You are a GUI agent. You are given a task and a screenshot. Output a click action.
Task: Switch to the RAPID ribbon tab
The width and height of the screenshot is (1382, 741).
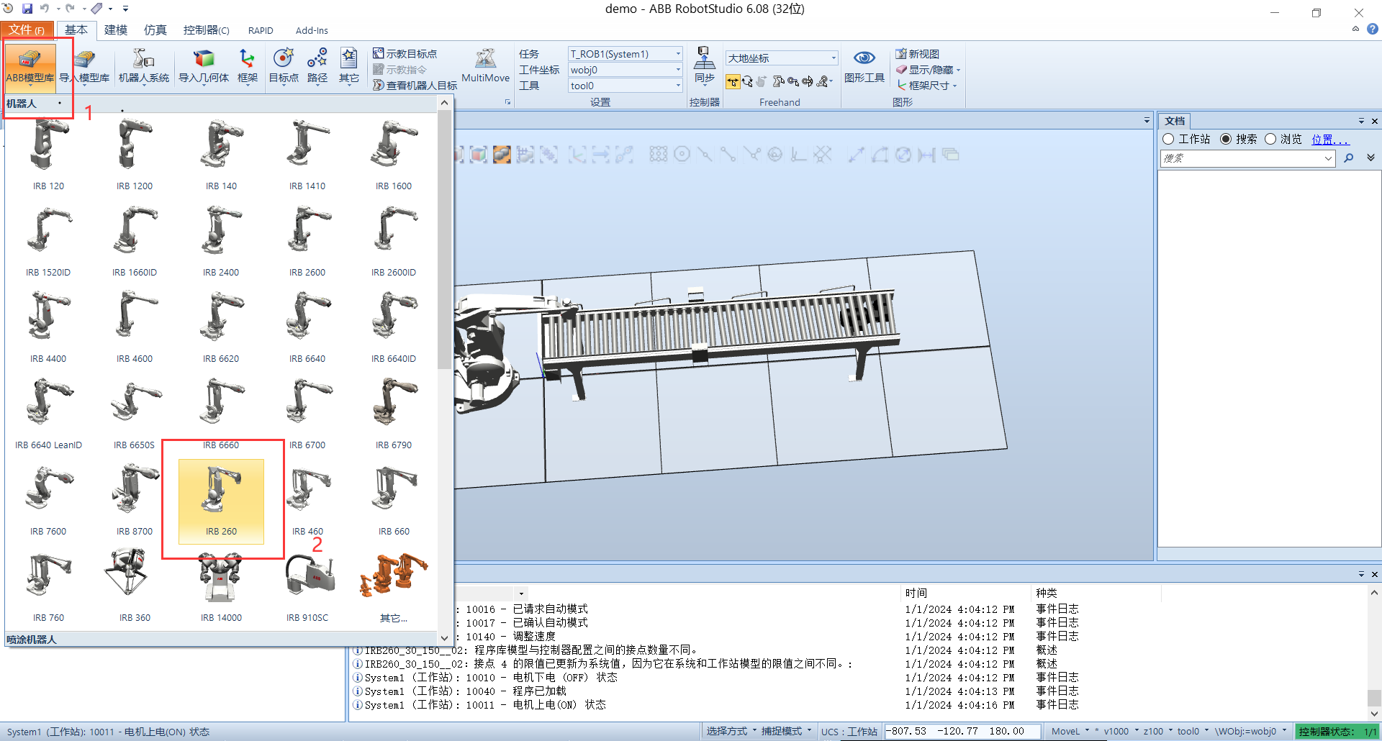tap(261, 30)
